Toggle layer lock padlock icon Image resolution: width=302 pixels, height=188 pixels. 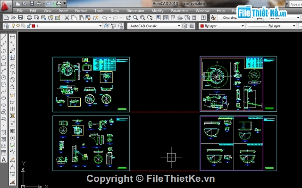click(29, 25)
